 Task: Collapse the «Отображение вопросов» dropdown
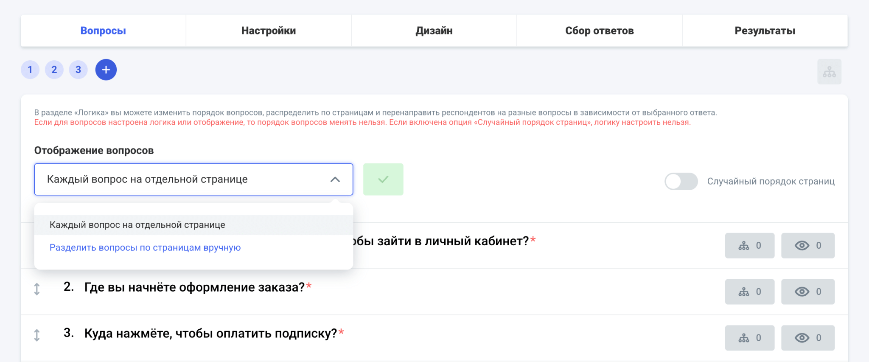pos(335,180)
